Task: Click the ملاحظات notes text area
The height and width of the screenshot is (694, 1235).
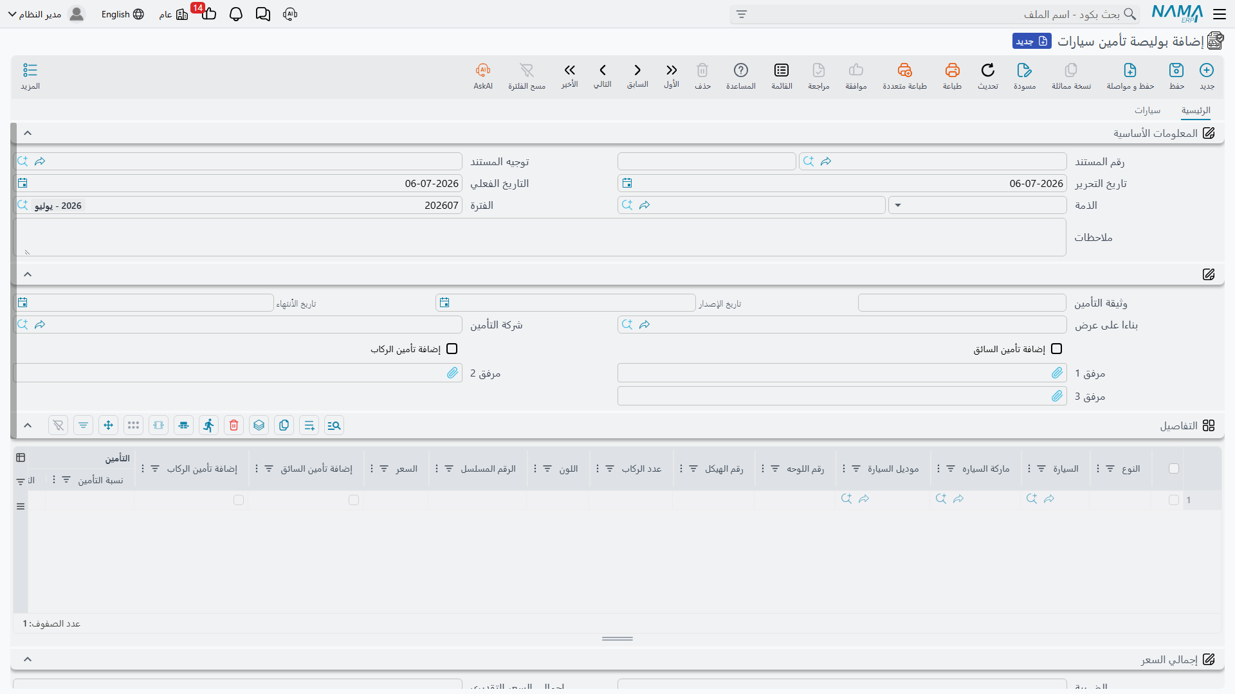Action: (x=540, y=237)
